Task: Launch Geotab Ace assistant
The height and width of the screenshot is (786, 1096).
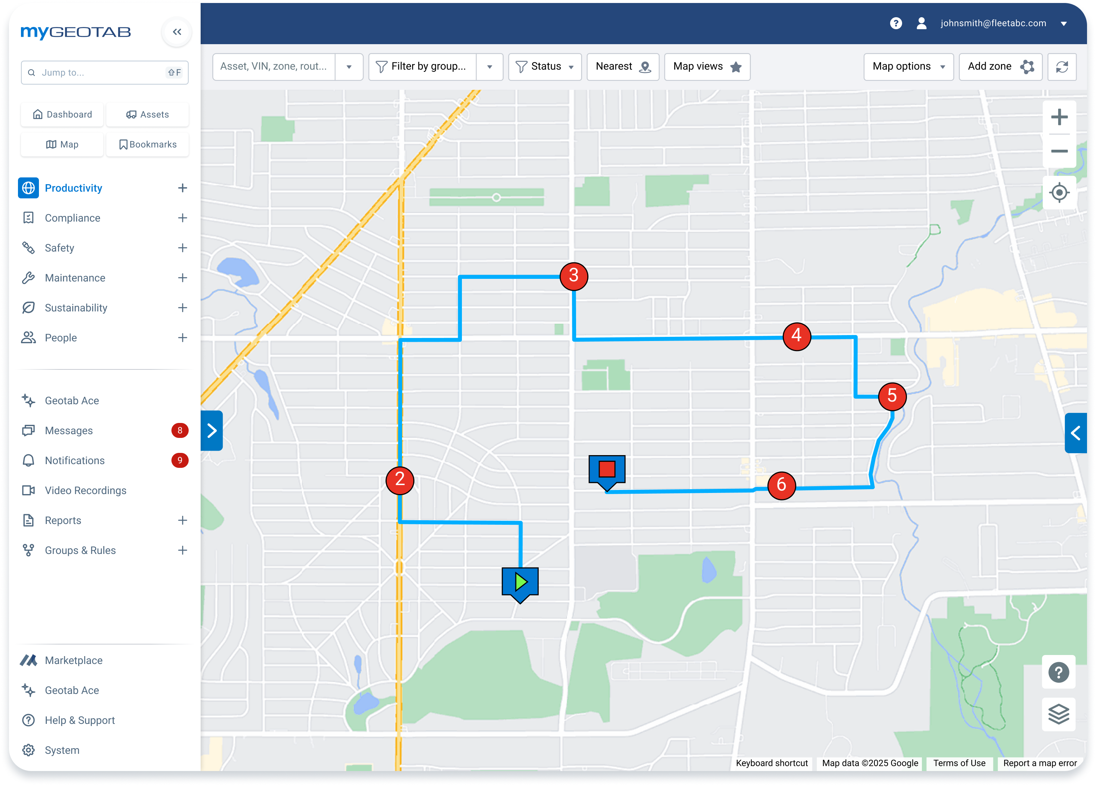Action: click(x=72, y=400)
